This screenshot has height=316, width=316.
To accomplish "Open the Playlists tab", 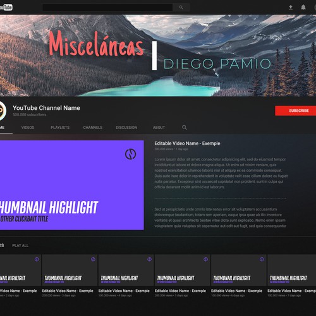I will (60, 128).
